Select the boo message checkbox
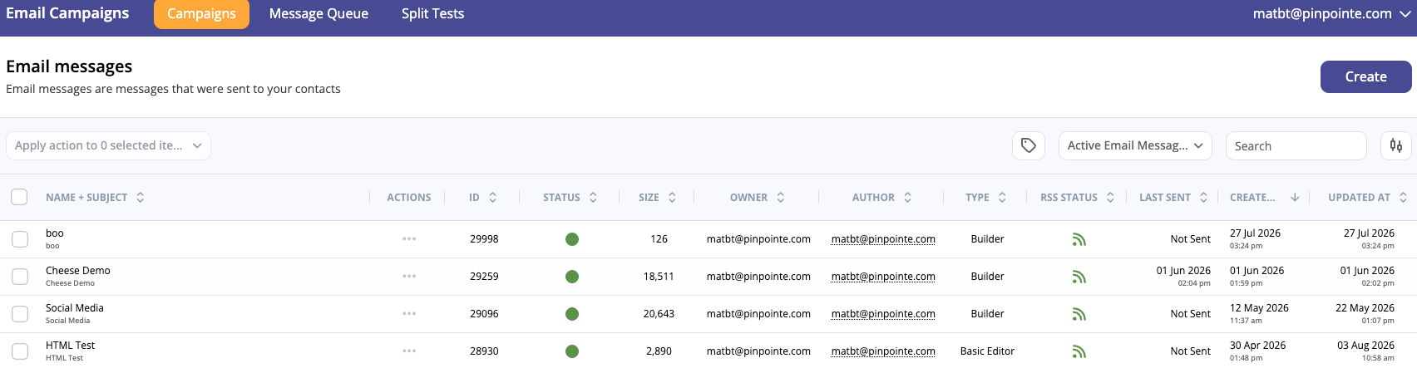Image resolution: width=1417 pixels, height=368 pixels. pyautogui.click(x=20, y=239)
